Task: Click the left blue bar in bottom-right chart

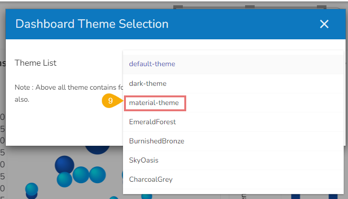Action: [x=295, y=196]
